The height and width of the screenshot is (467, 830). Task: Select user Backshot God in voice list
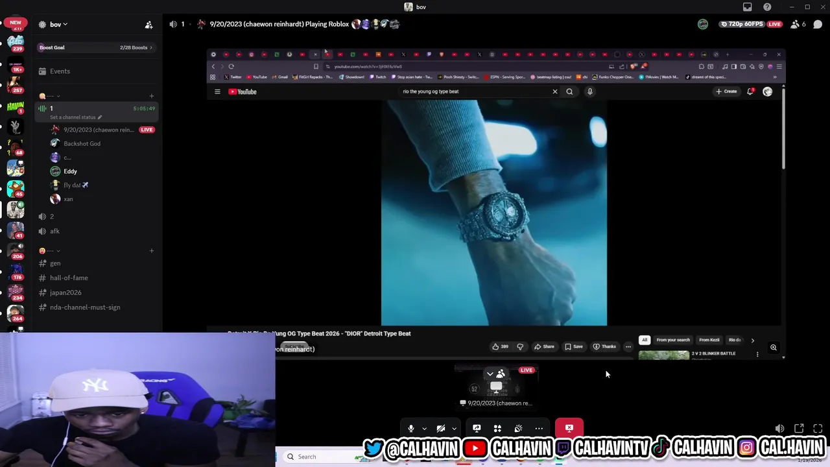tap(82, 143)
